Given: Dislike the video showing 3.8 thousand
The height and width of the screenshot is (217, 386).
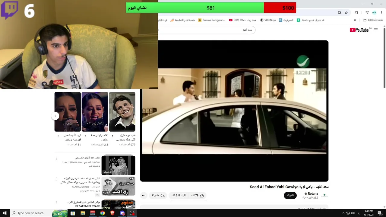Looking at the screenshot, I should (179, 195).
